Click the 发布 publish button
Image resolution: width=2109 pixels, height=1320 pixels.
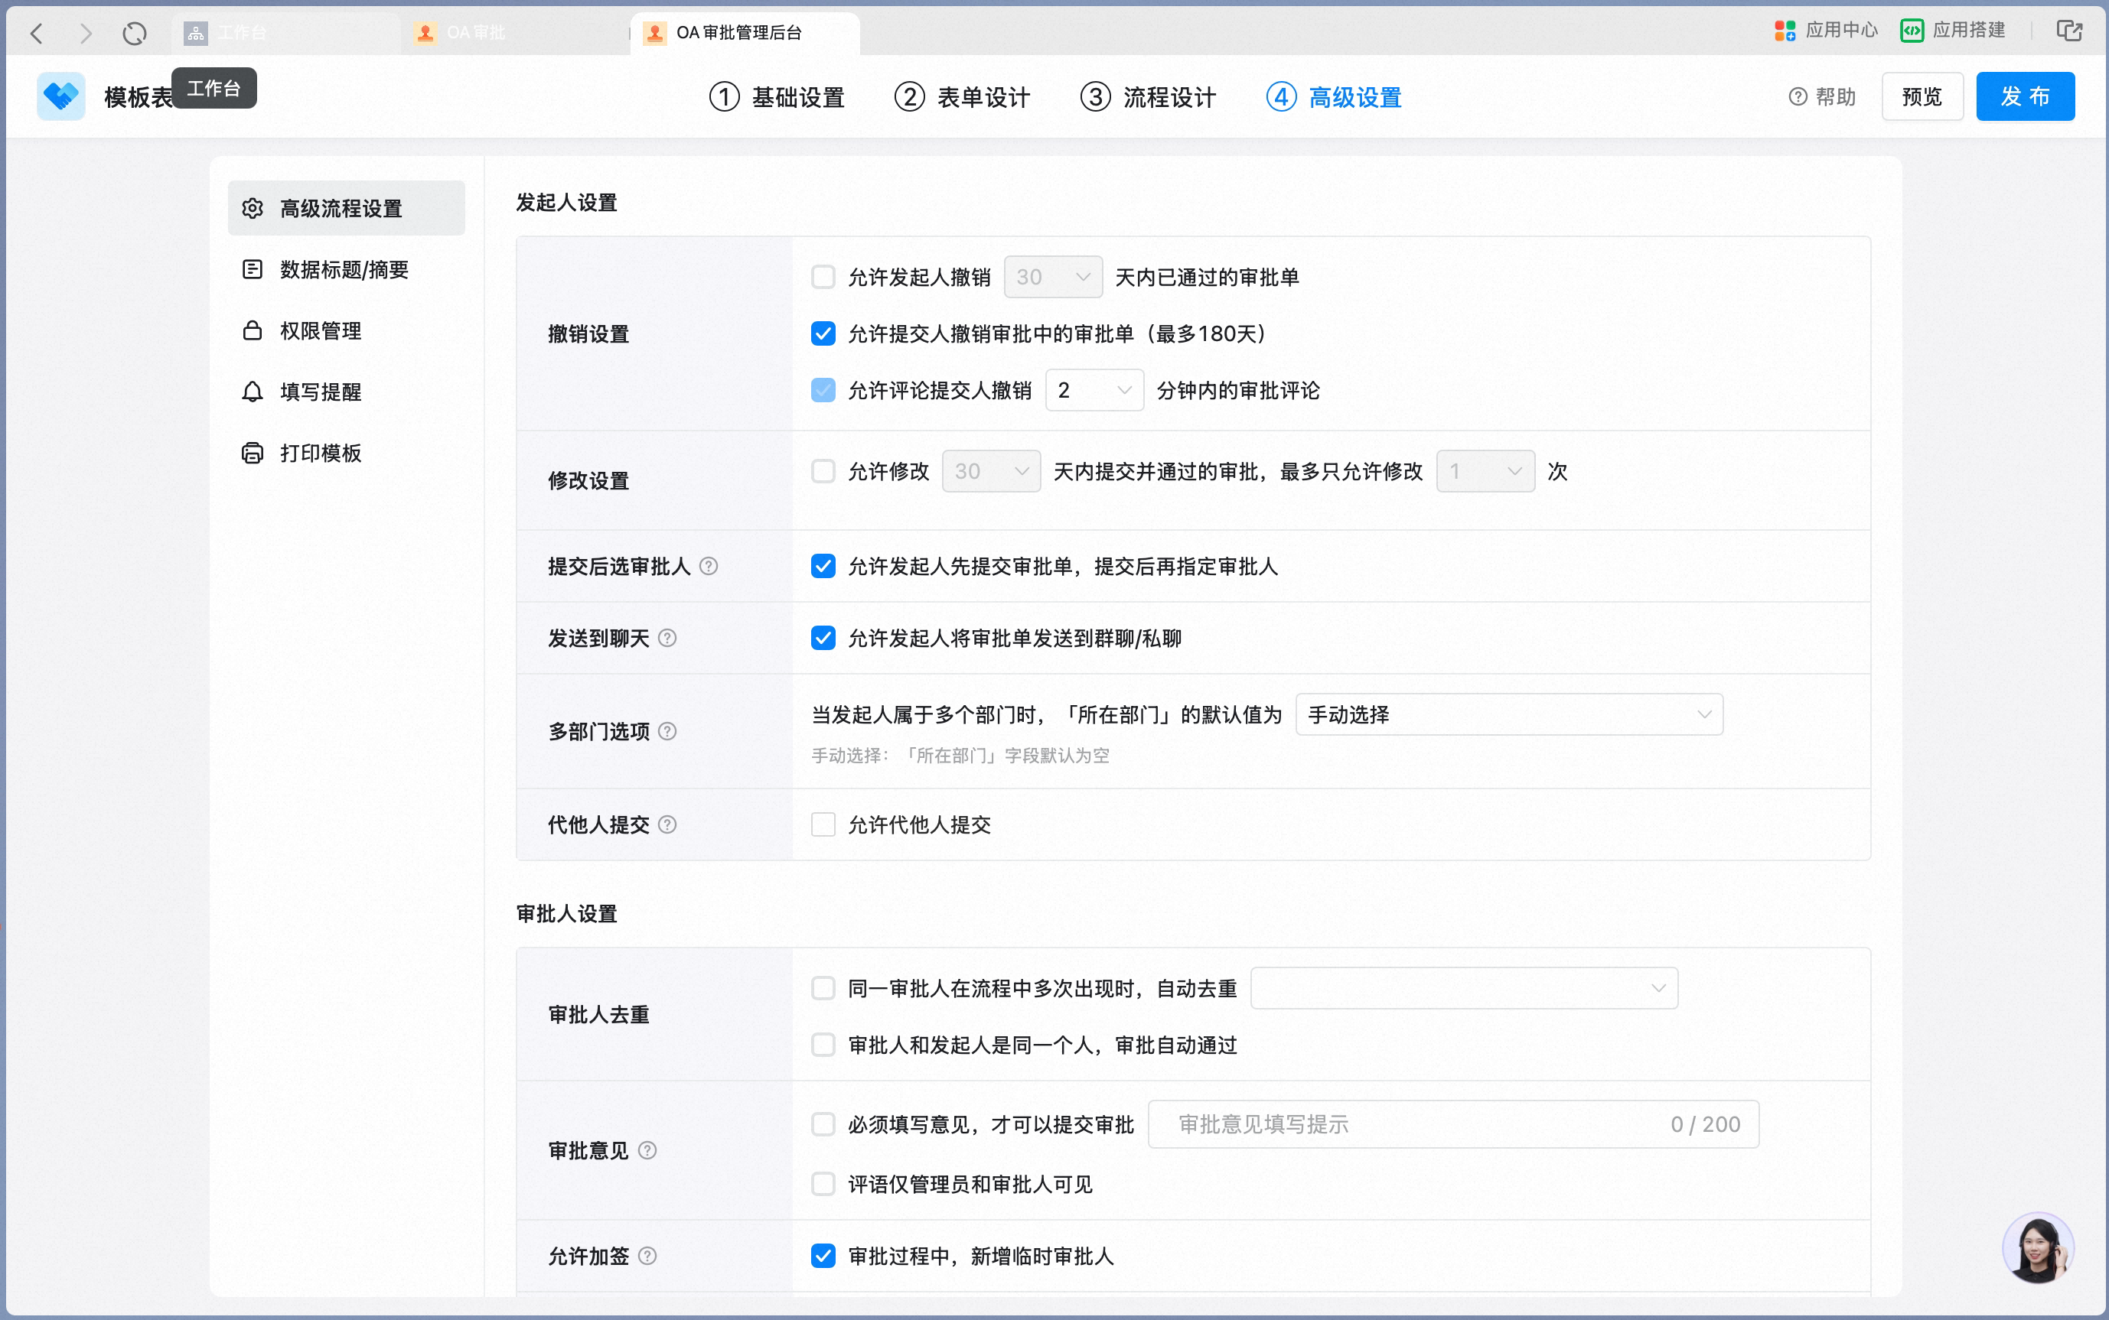point(2025,96)
